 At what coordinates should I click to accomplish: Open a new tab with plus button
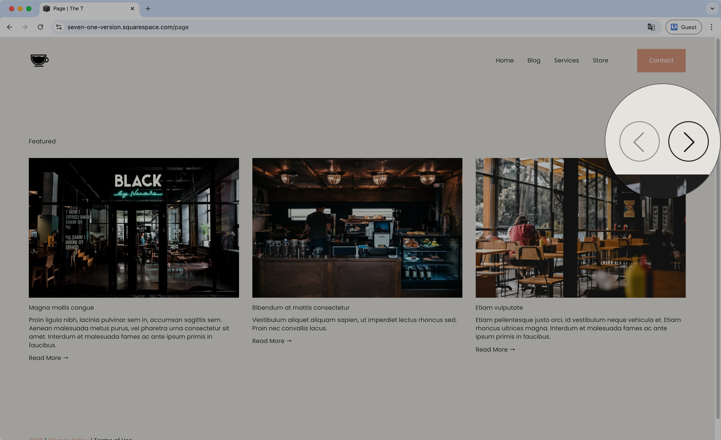tap(148, 9)
